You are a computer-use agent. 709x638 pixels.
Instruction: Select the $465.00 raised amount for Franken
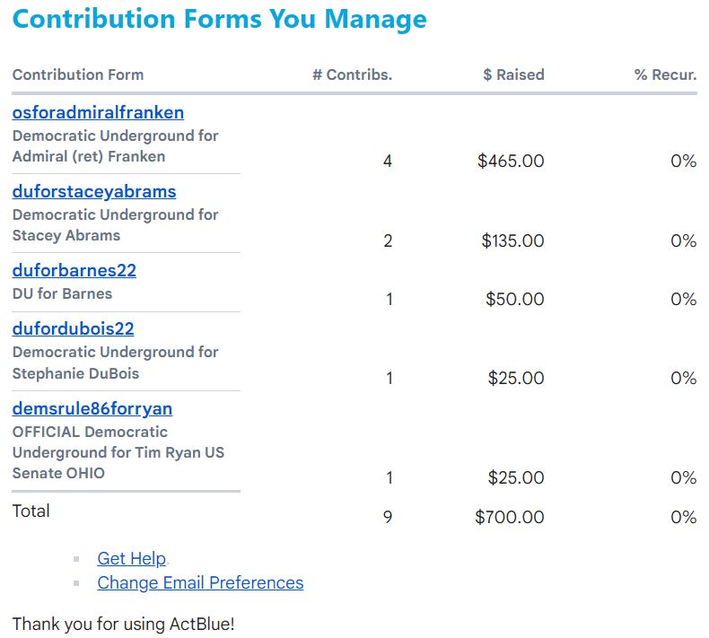pos(511,161)
